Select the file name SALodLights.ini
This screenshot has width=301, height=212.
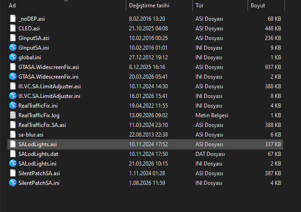(37, 164)
